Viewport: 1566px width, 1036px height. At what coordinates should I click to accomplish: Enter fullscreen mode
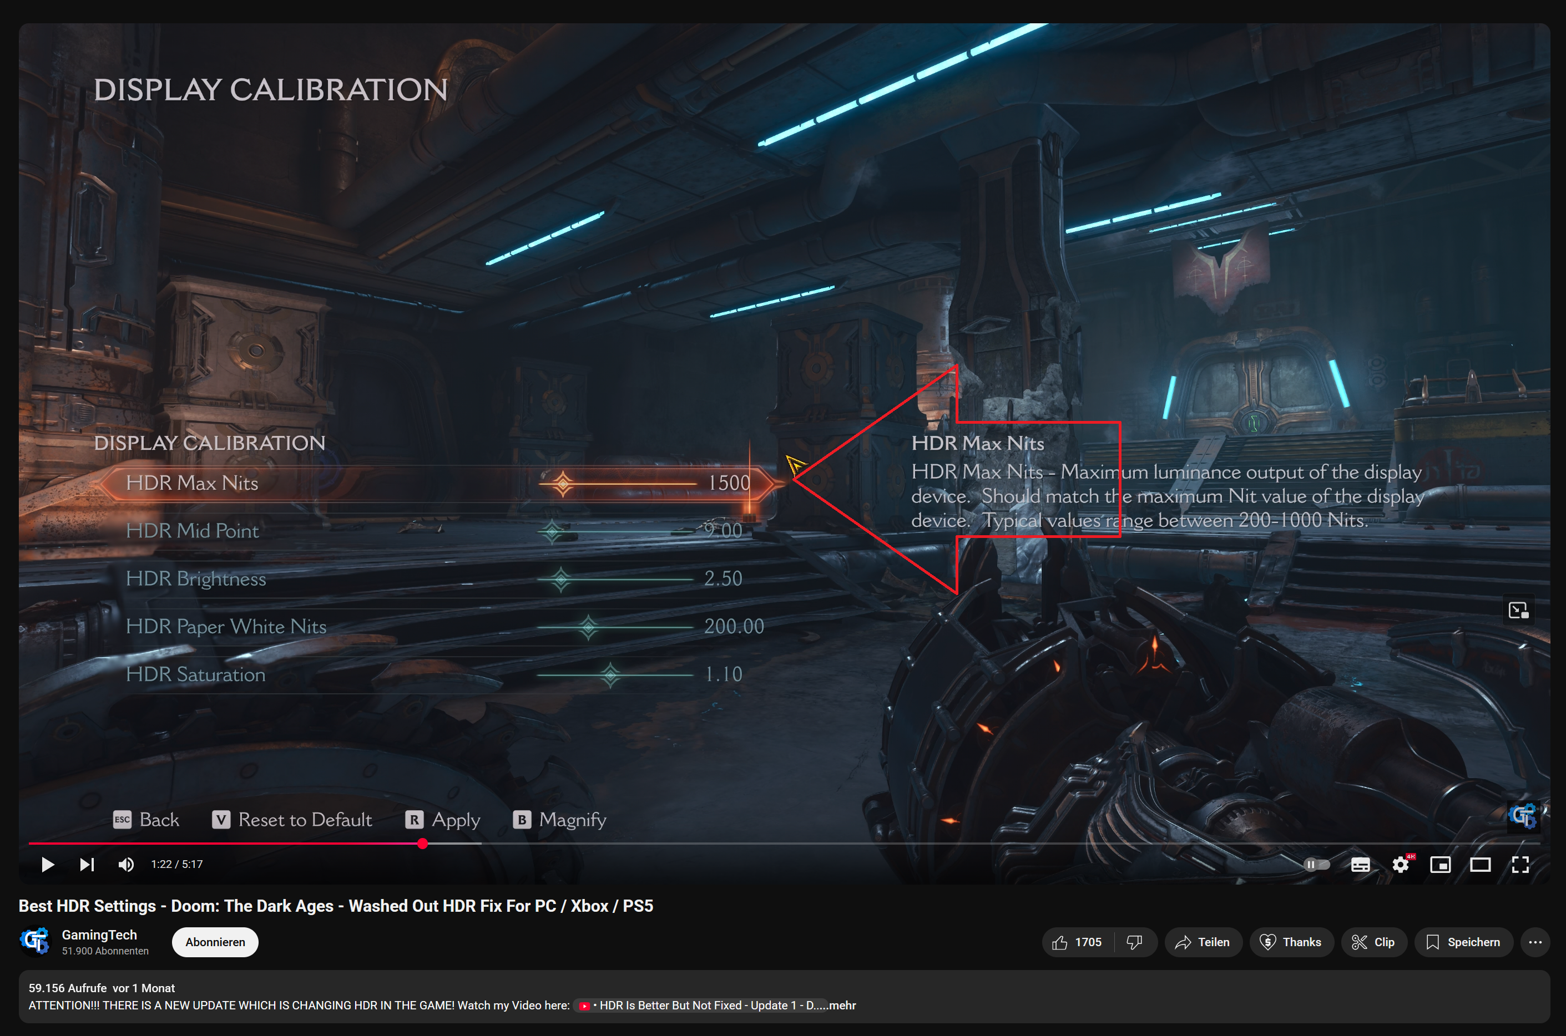[x=1520, y=864]
